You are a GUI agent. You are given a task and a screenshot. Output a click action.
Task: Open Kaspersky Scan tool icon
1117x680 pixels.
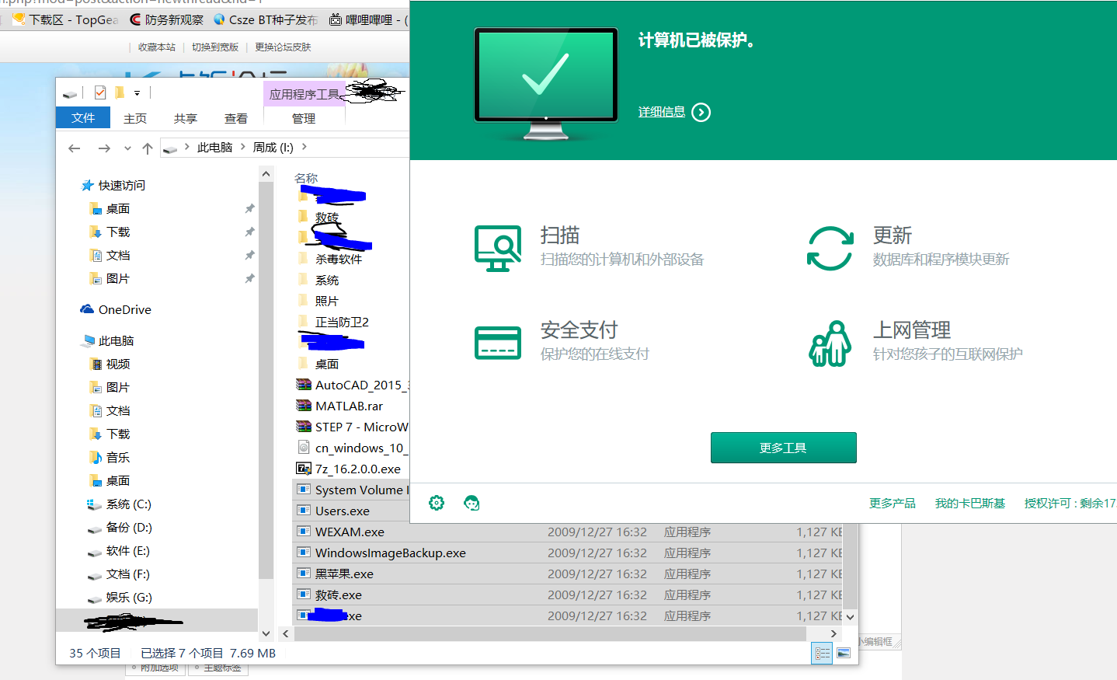tap(498, 248)
